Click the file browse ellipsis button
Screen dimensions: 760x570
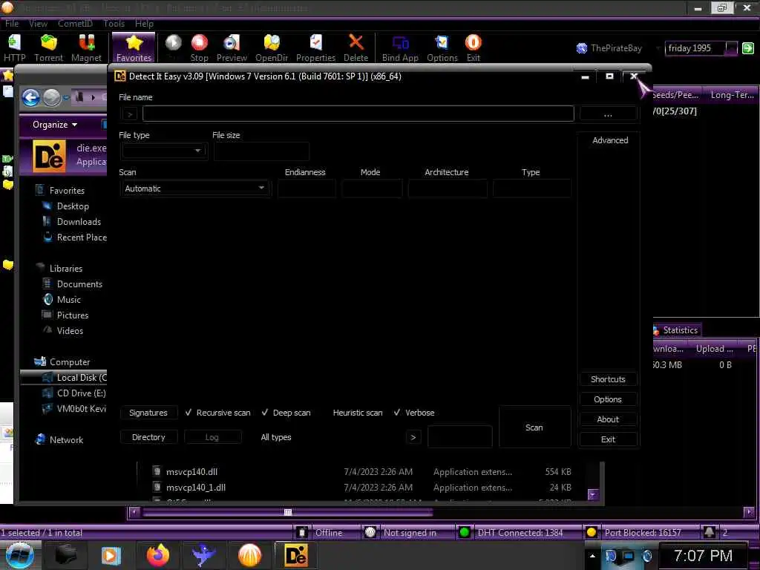608,114
